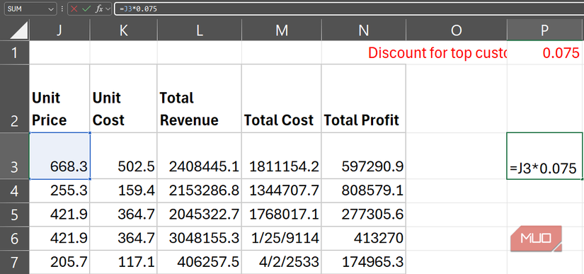Click the Total Profit header cell

364,98
